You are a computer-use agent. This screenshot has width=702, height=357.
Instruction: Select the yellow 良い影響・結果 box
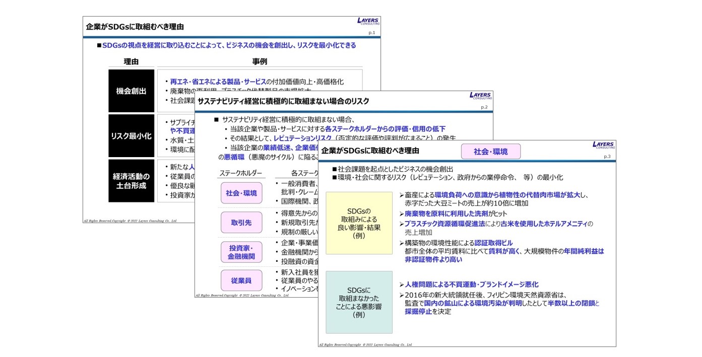coord(359,223)
